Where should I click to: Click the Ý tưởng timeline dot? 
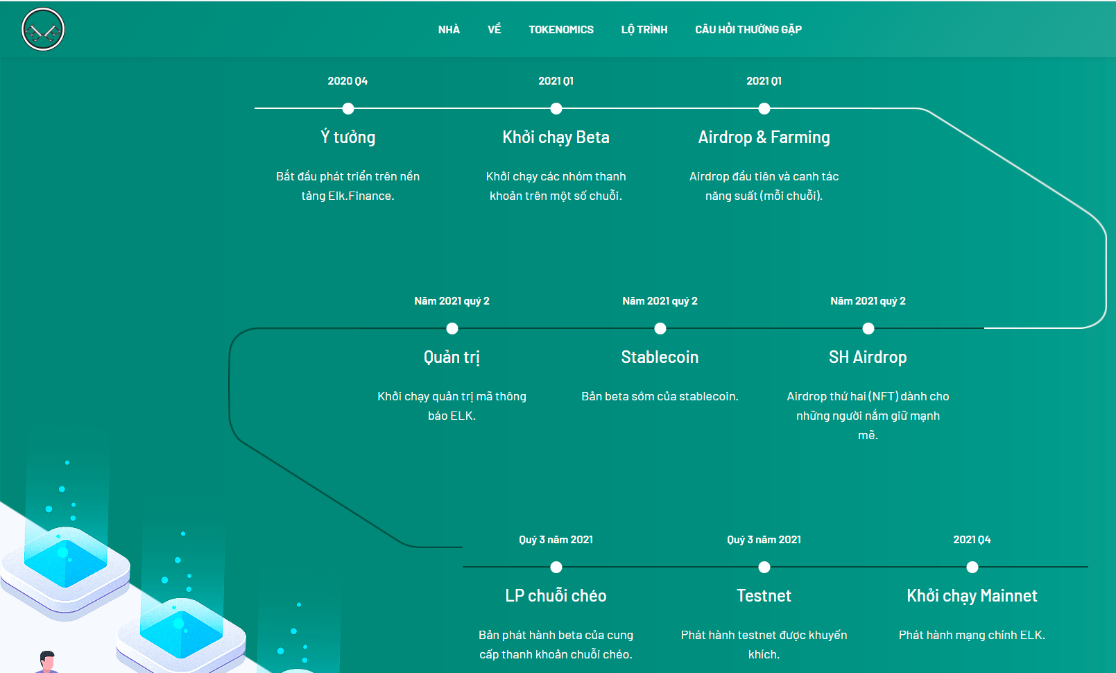(348, 109)
